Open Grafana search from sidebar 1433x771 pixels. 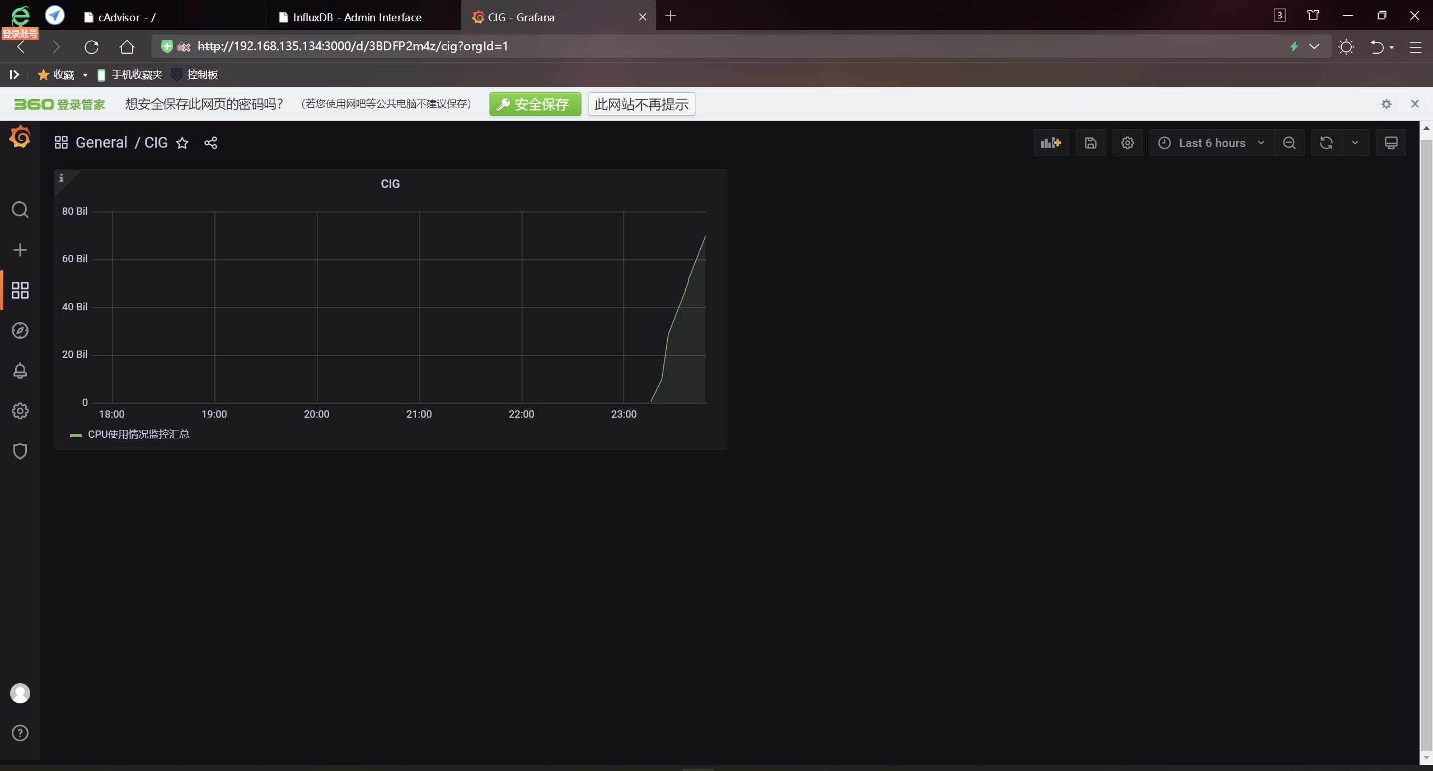(x=20, y=210)
